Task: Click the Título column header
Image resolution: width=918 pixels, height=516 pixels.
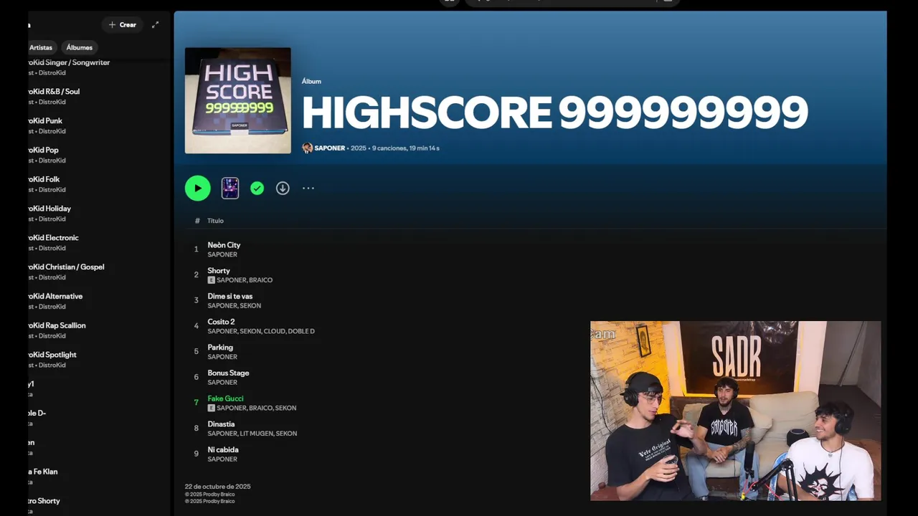Action: click(x=215, y=221)
